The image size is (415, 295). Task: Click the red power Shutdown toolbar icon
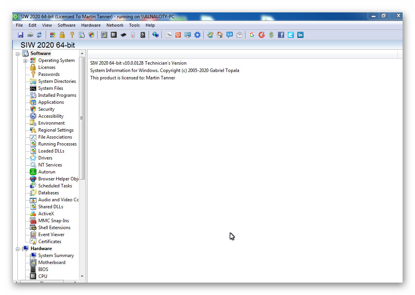pyautogui.click(x=178, y=35)
